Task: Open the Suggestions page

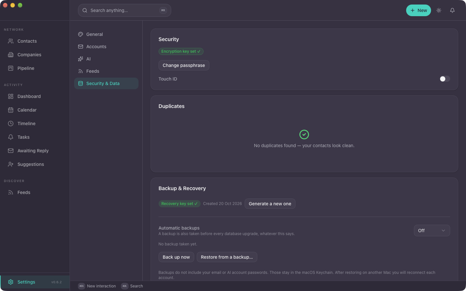Action: (35, 164)
